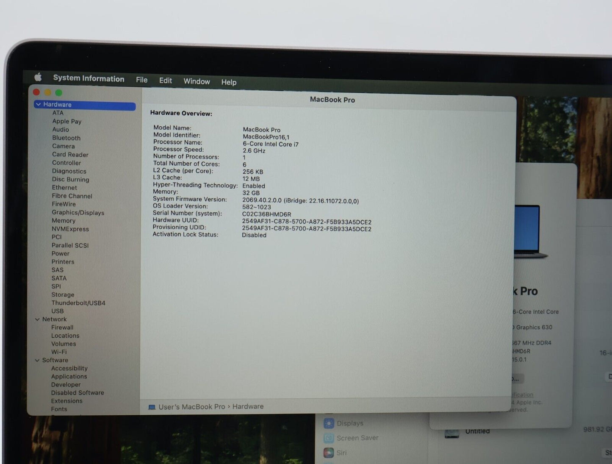Click the Memory value 32 GB
Viewport: 612px width, 464px height.
tap(251, 193)
